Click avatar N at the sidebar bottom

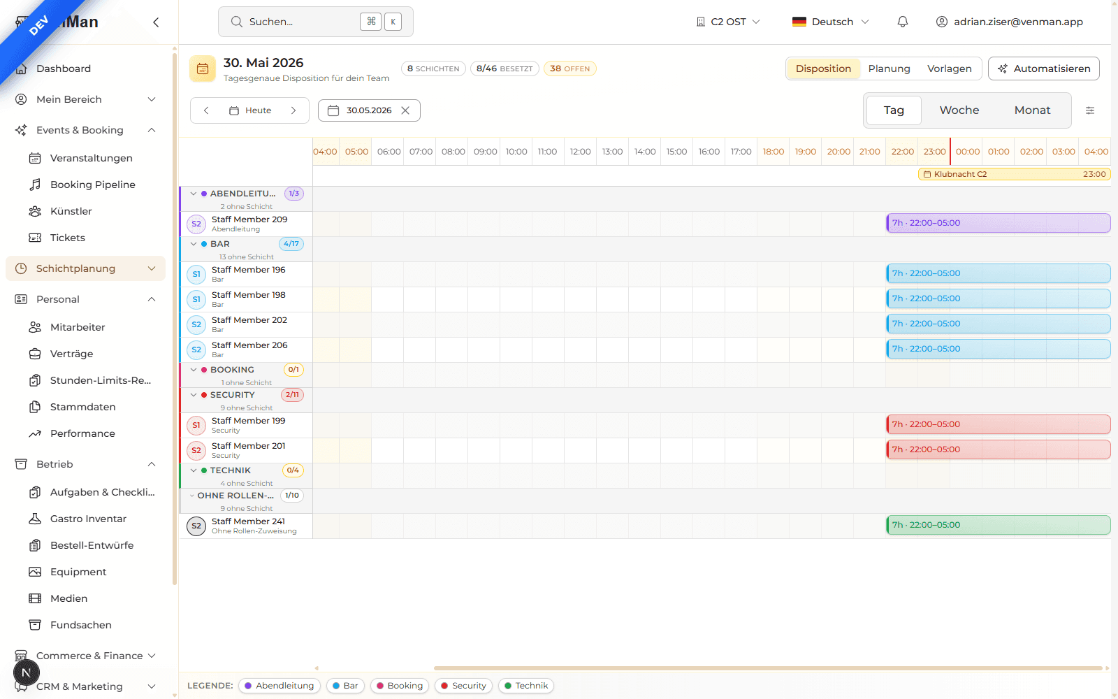[x=27, y=673]
